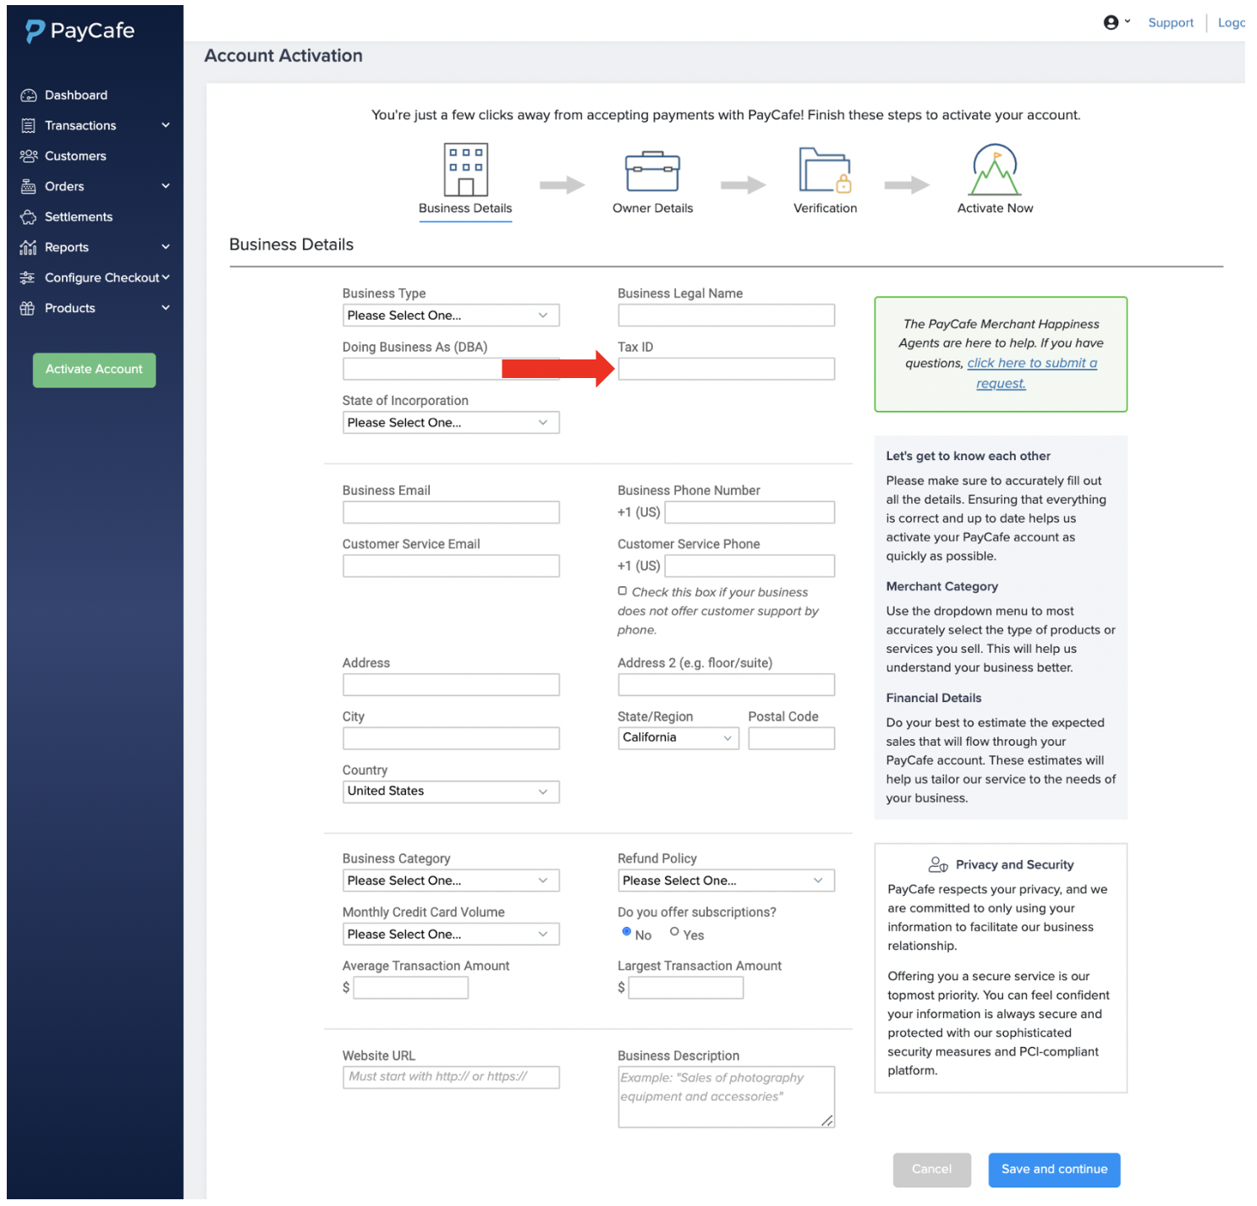Click the Postal Code field
This screenshot has height=1206, width=1257.
coord(792,739)
